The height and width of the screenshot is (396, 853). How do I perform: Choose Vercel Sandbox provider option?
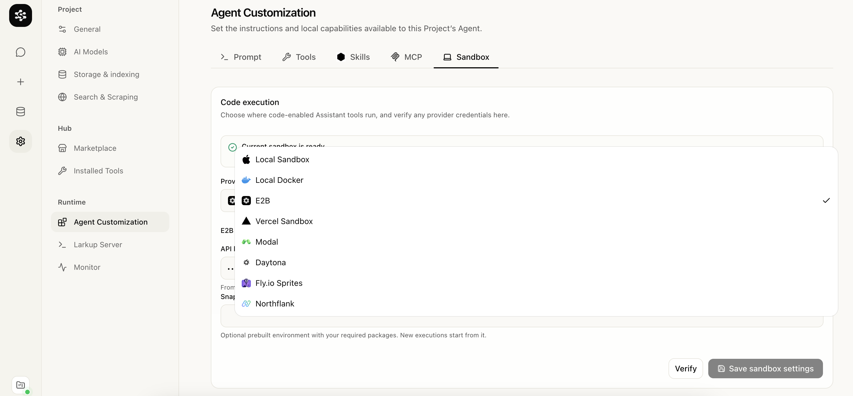click(x=536, y=221)
